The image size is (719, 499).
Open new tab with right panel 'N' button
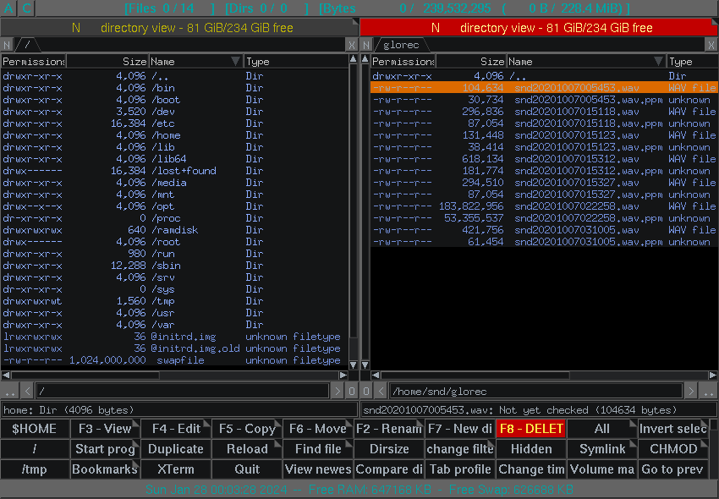pos(366,45)
